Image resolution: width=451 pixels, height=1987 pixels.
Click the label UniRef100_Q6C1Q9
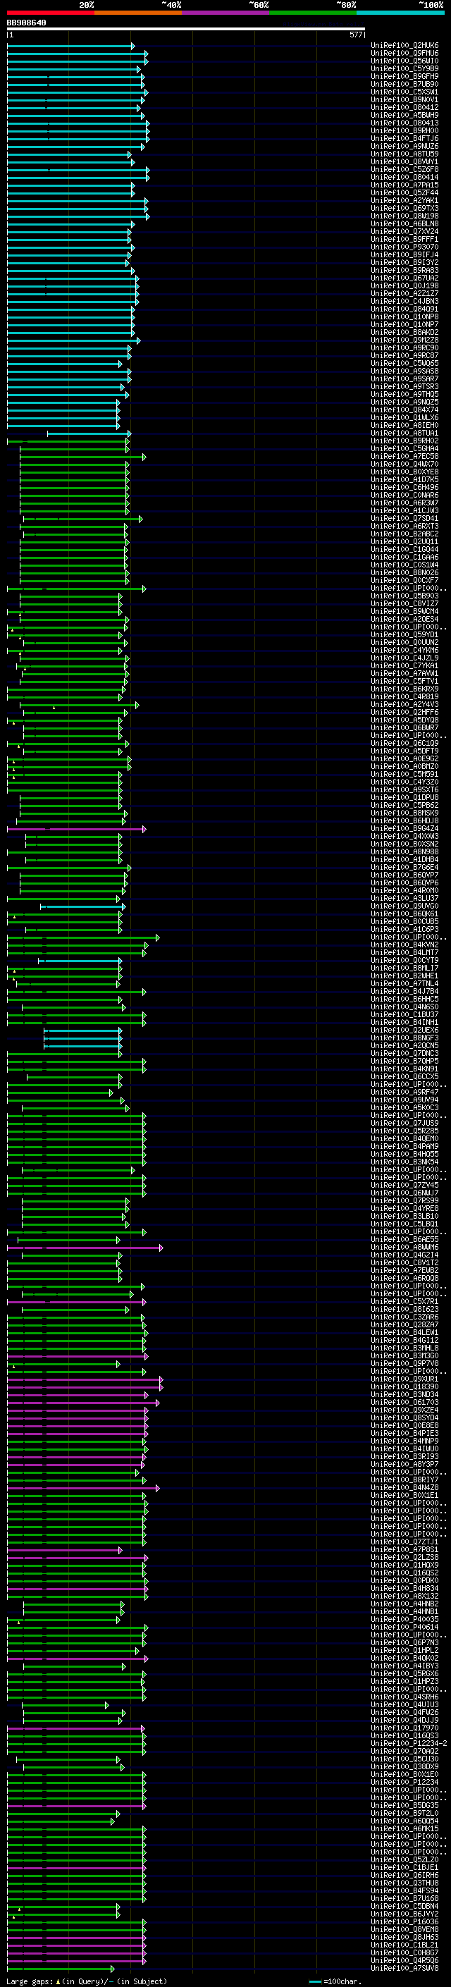click(404, 744)
